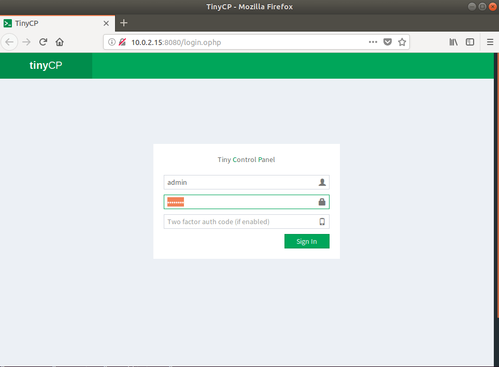Image resolution: width=499 pixels, height=367 pixels.
Task: Click the Sign In button
Action: [x=307, y=241]
